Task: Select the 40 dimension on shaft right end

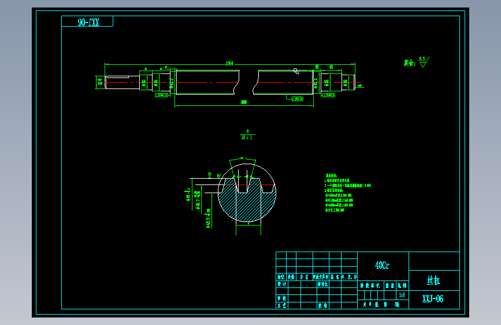Action: (331, 67)
